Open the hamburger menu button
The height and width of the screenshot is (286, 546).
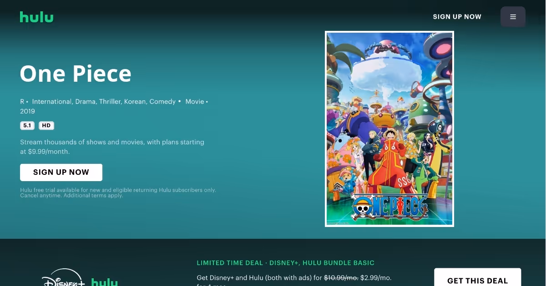(x=513, y=17)
